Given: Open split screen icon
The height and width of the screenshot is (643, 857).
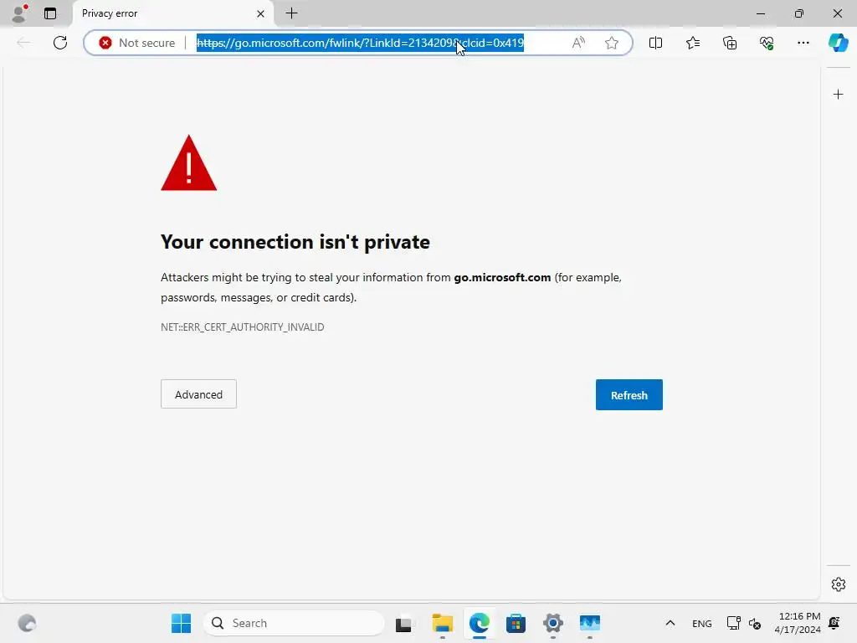Looking at the screenshot, I should click(x=655, y=43).
